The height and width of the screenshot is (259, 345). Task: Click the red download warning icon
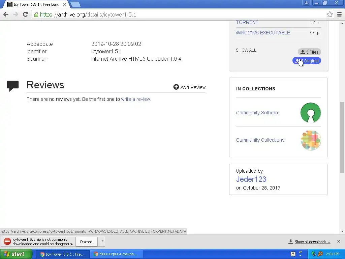click(x=7, y=241)
